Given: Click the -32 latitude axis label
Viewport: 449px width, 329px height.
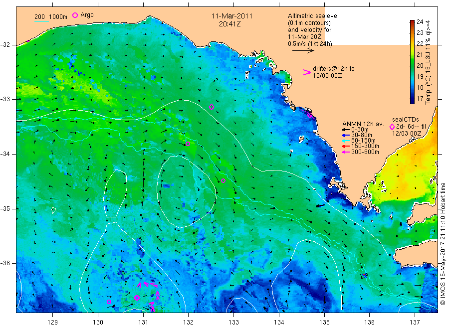Looking at the screenshot, I should (5, 45).
